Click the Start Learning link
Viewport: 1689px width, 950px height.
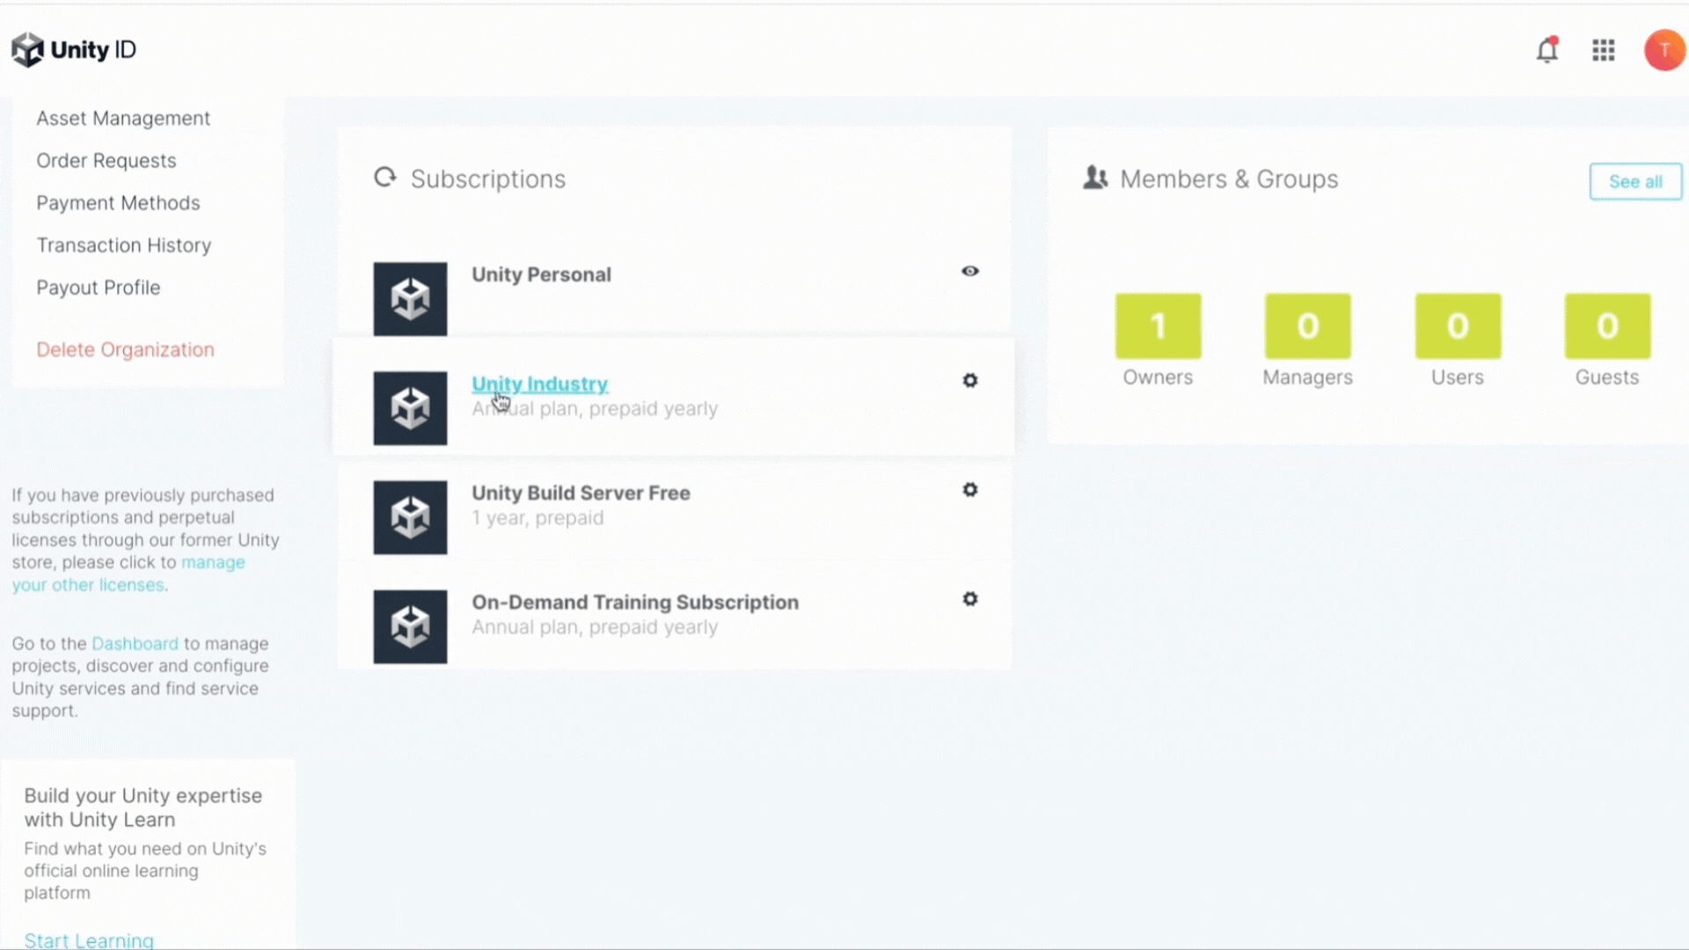pos(89,939)
